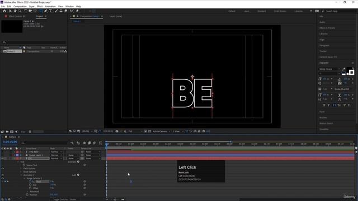
Task: Select the Brush tool
Action: click(56, 11)
